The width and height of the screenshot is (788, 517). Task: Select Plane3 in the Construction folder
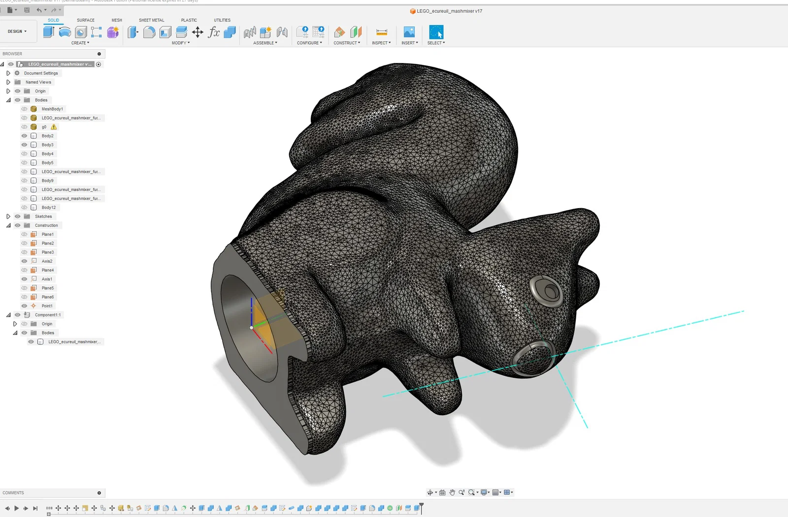[48, 252]
